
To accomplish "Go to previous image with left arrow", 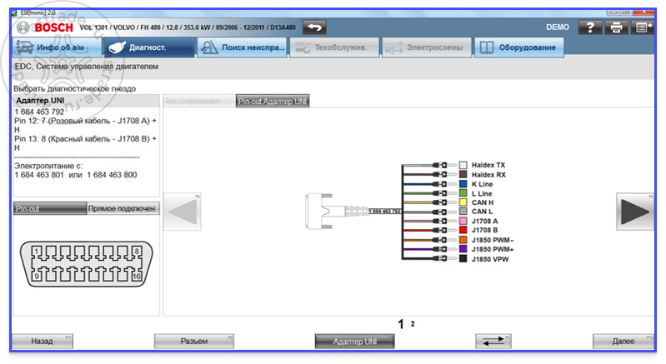I will [183, 212].
